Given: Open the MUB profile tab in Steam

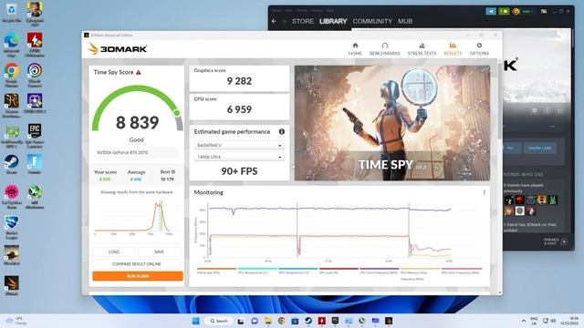Looking at the screenshot, I should click(x=405, y=21).
